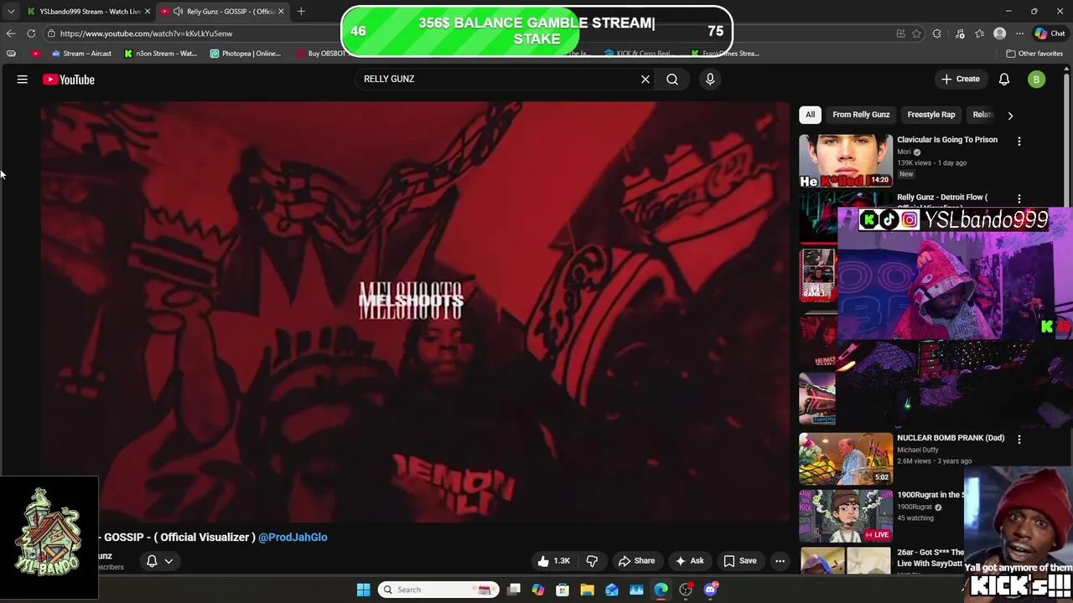This screenshot has height=603, width=1073.
Task: Open Microsoft Store from taskbar
Action: (562, 590)
